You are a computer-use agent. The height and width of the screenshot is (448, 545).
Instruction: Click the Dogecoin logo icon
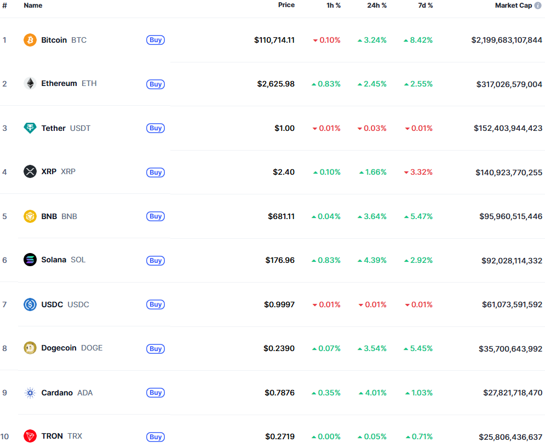(x=30, y=348)
